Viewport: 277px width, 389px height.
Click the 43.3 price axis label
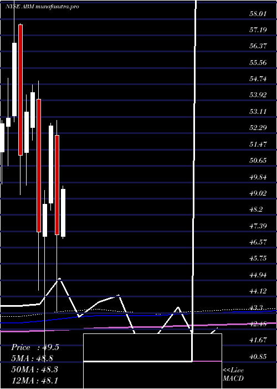pyautogui.click(x=256, y=308)
